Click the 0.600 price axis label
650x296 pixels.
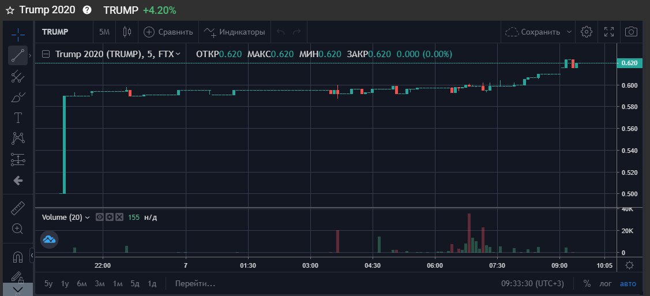click(x=629, y=85)
